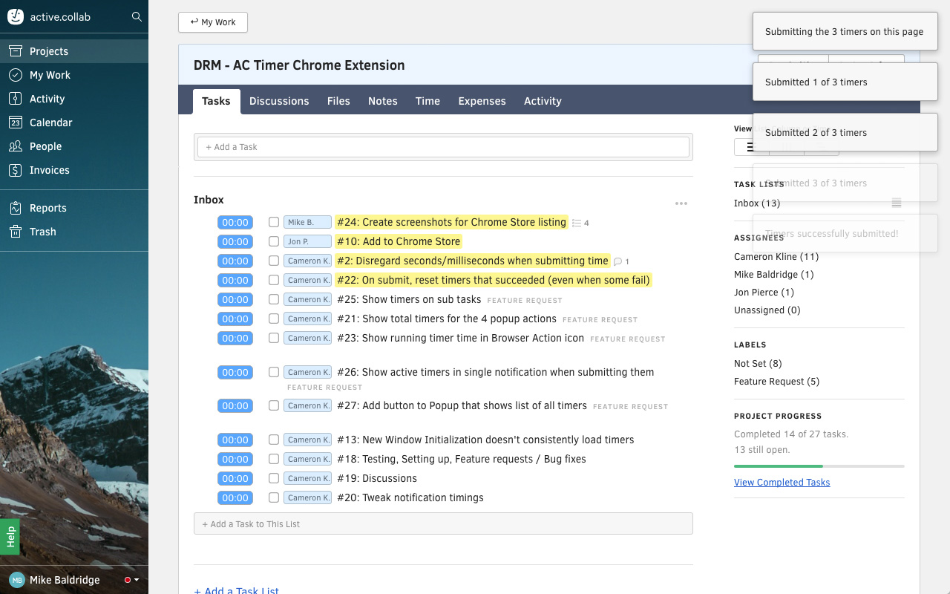Open the Invoices section
This screenshot has width=950, height=594.
50,170
